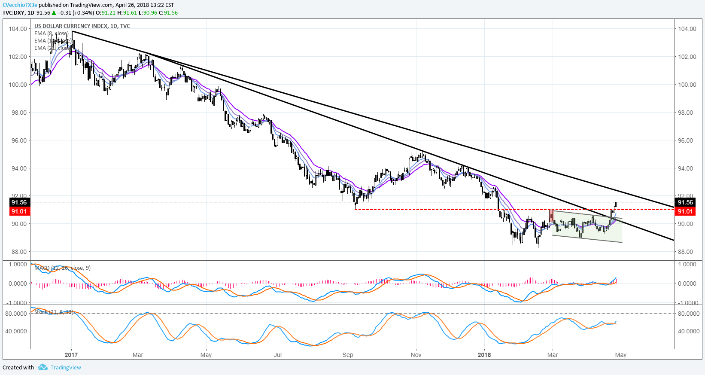Click the Jul label on time axis
This screenshot has height=375, width=705.
pos(278,355)
